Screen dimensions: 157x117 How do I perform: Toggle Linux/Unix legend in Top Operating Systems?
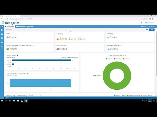tap(117, 59)
